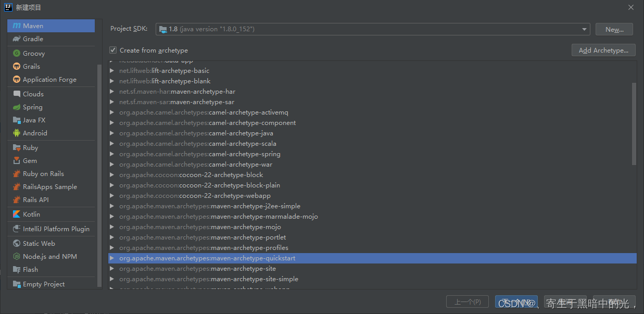Select camel-archetype-spring row
644x314 pixels.
[372, 154]
